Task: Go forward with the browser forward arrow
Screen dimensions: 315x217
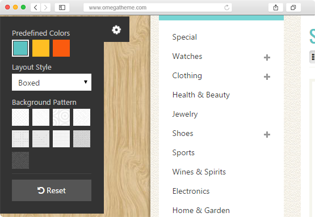Action: [45, 7]
